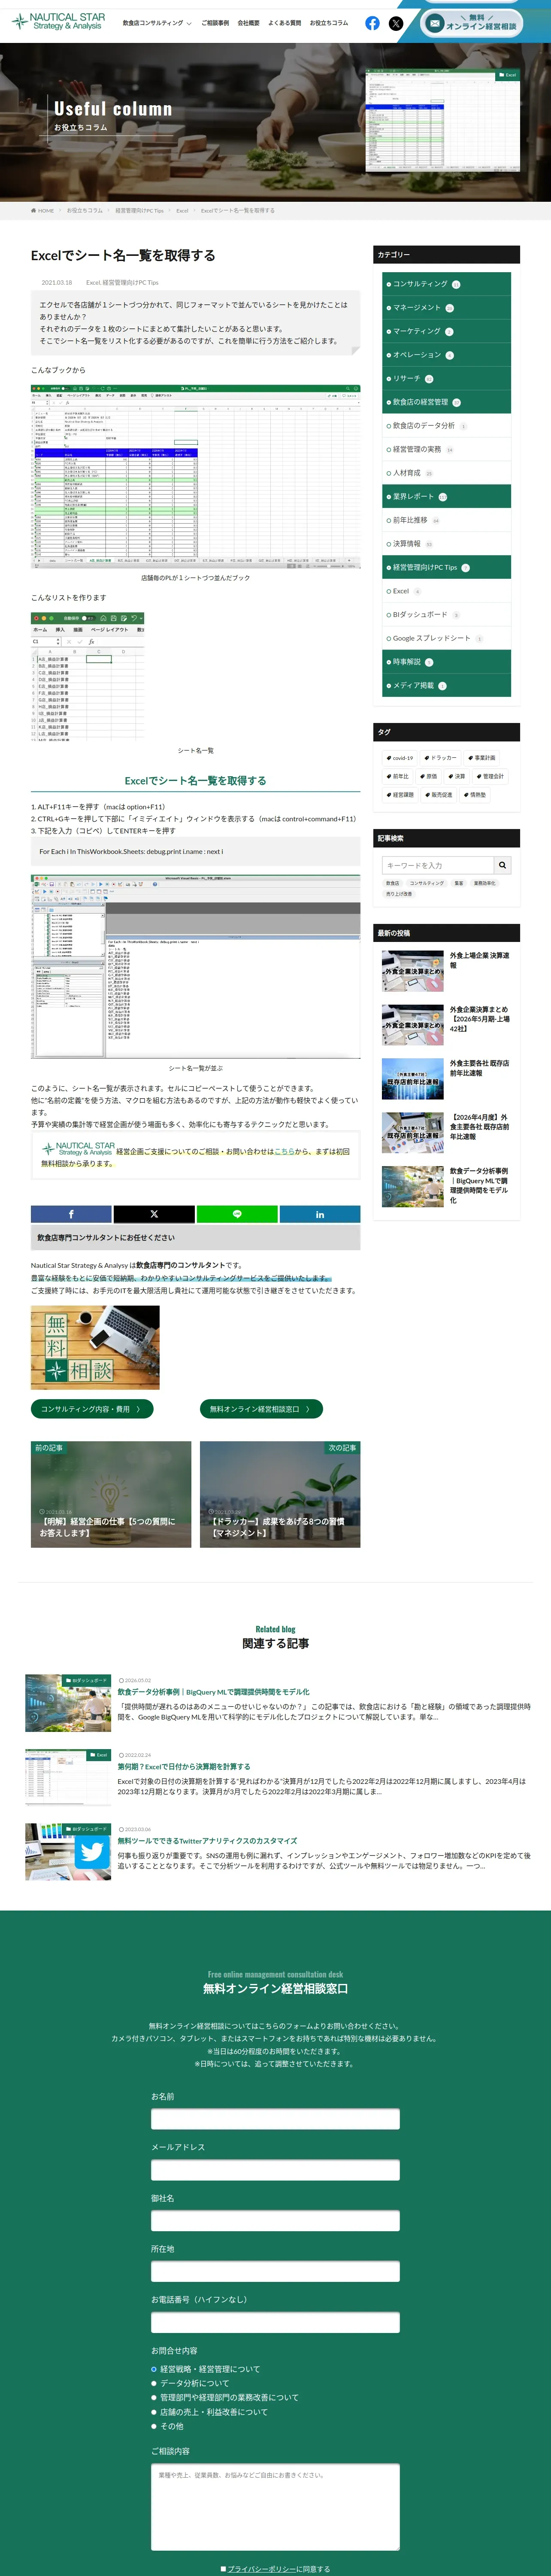Share article via Facebook share button
551x2576 pixels.
pos(71,1214)
